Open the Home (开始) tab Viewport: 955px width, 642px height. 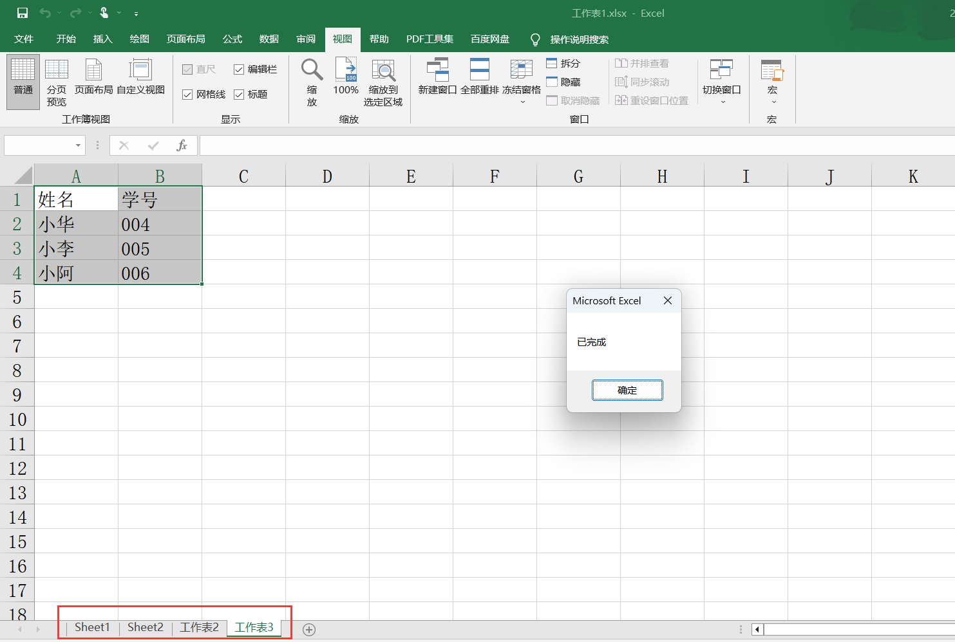click(x=66, y=39)
